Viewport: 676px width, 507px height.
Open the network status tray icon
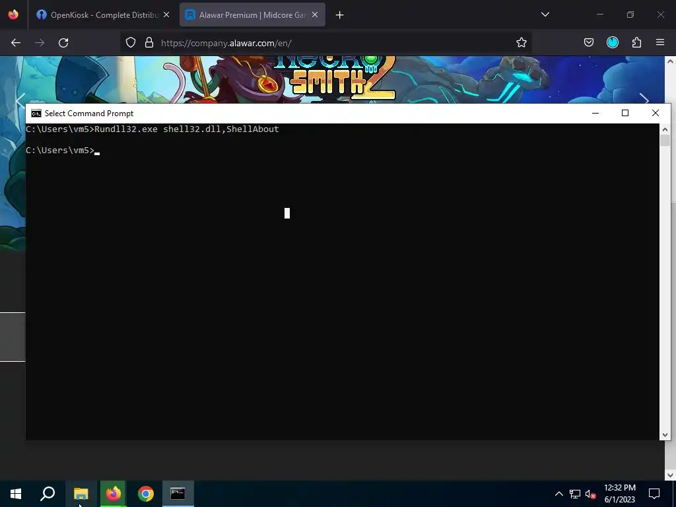pyautogui.click(x=575, y=494)
